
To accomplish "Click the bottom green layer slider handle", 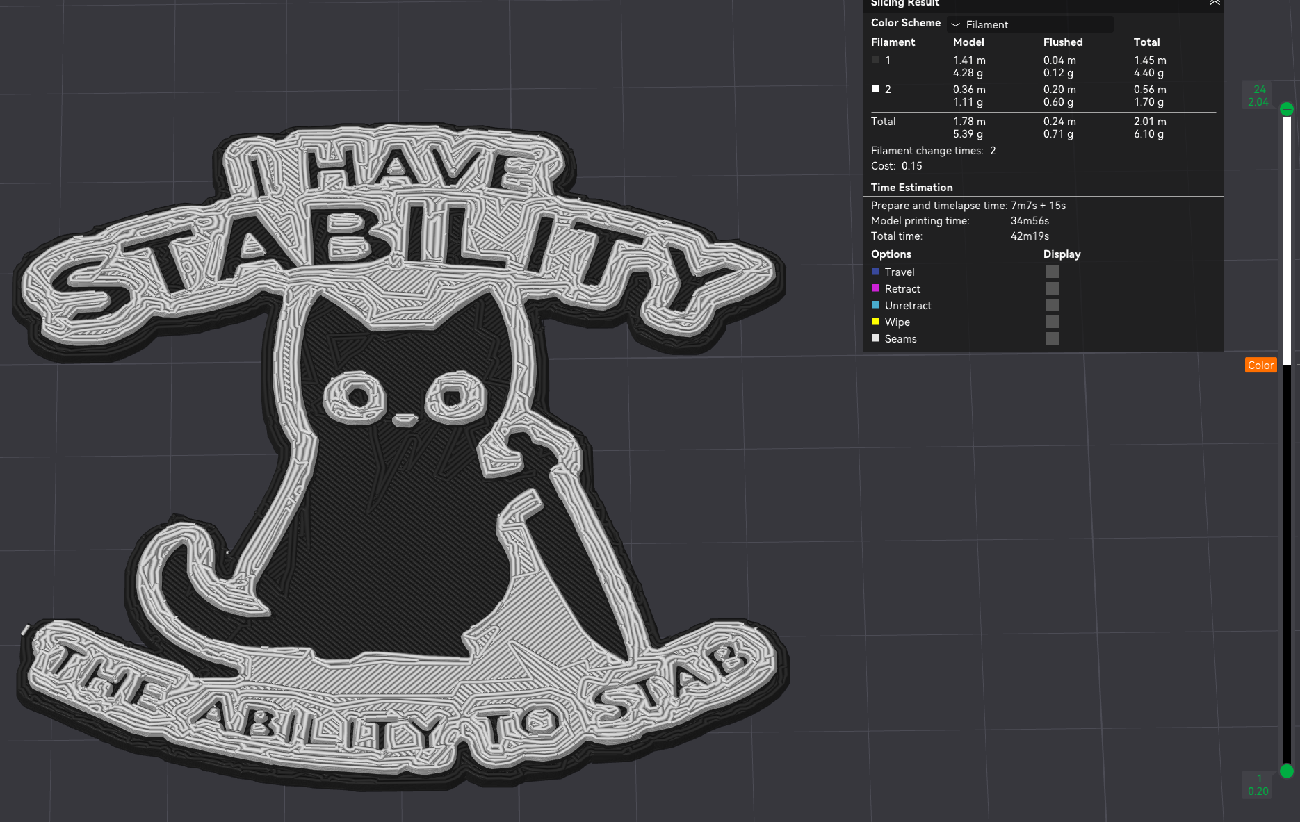I will [1286, 771].
